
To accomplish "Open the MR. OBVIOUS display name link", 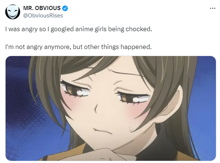I will click(x=42, y=8).
